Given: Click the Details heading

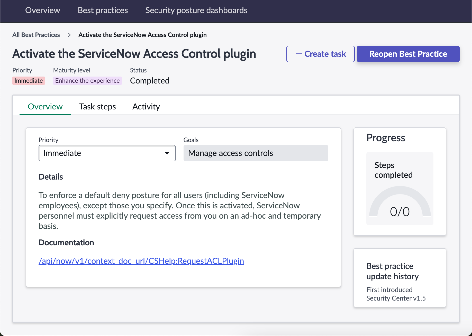Looking at the screenshot, I should (51, 177).
